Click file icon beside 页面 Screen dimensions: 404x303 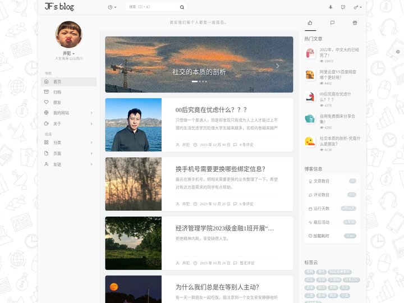(47, 153)
